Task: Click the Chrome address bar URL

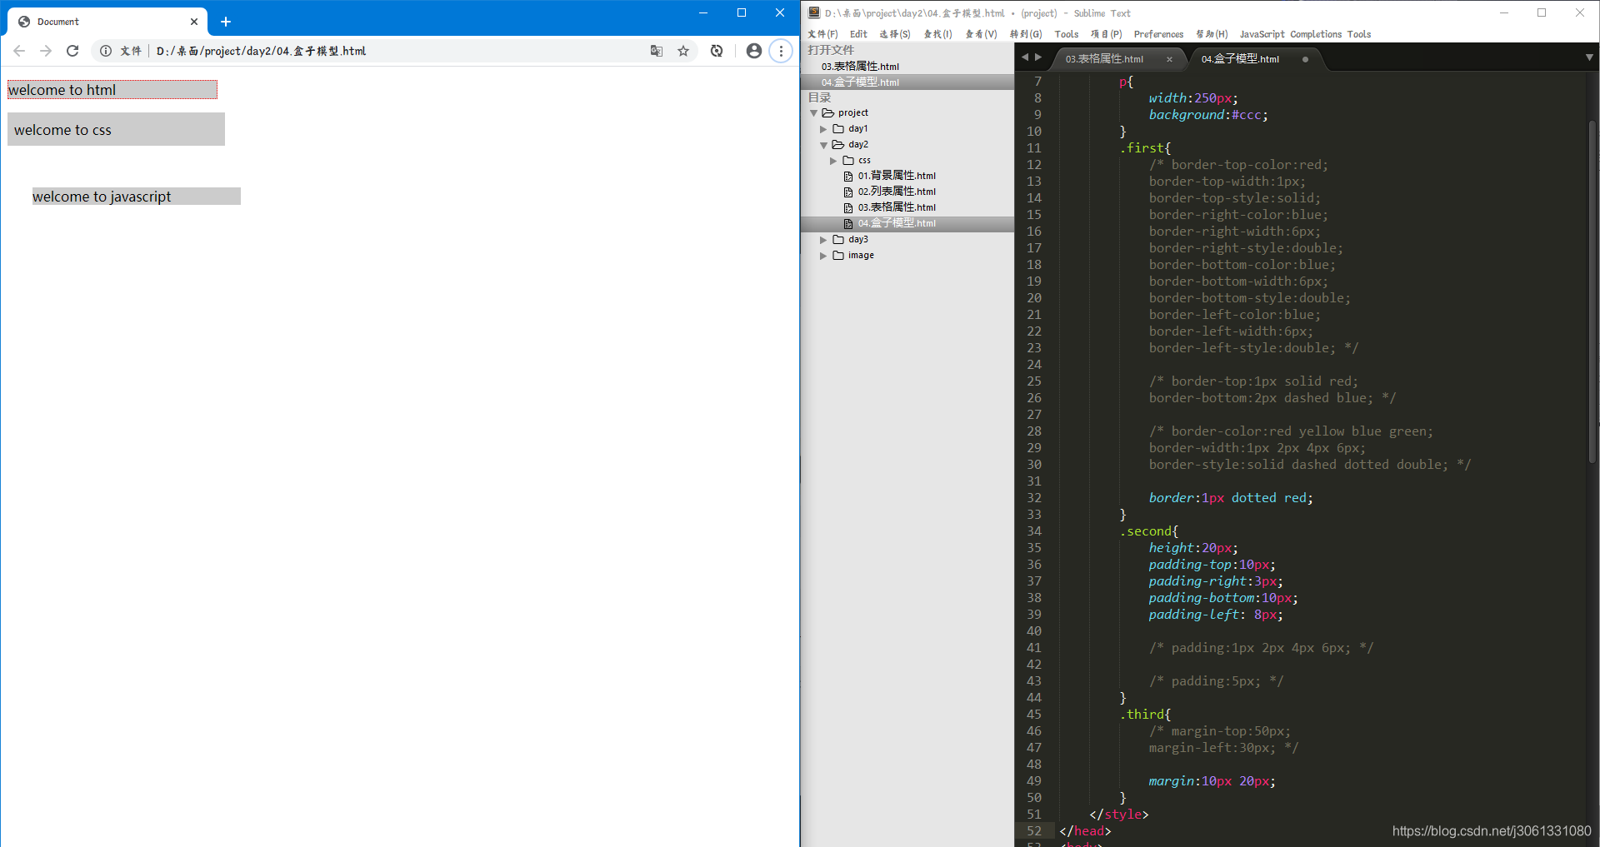Action: [x=261, y=51]
